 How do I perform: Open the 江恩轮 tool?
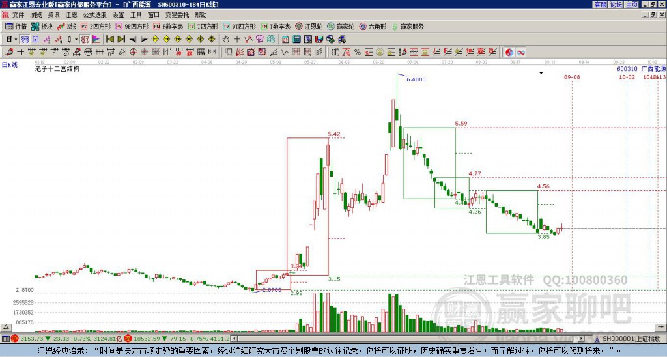click(x=309, y=26)
